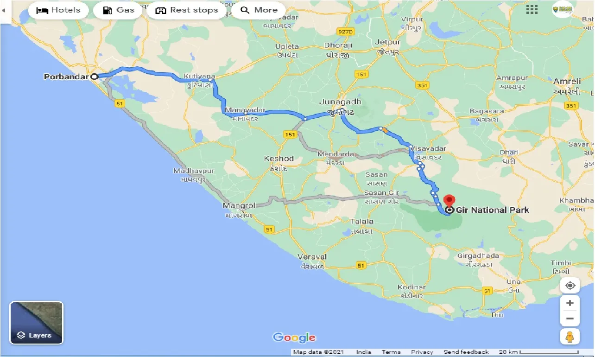Viewport: 595px width, 357px height.
Task: Zoom out using the minus button
Action: [x=570, y=319]
